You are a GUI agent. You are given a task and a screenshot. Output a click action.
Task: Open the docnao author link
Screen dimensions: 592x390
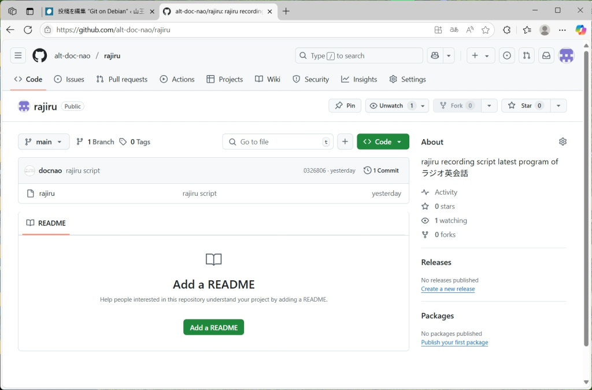(50, 170)
